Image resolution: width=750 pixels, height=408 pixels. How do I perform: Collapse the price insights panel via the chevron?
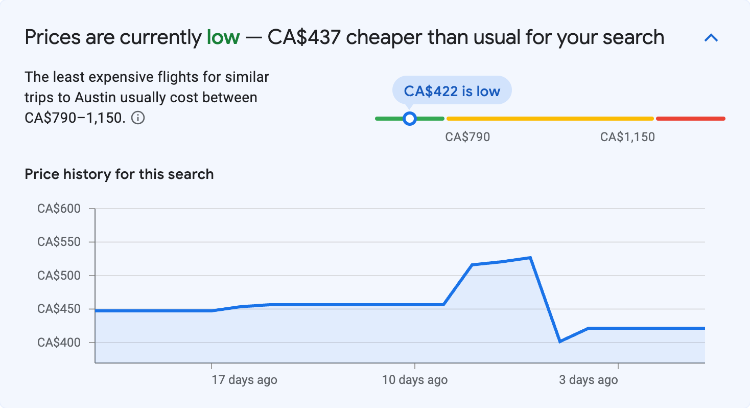(711, 37)
